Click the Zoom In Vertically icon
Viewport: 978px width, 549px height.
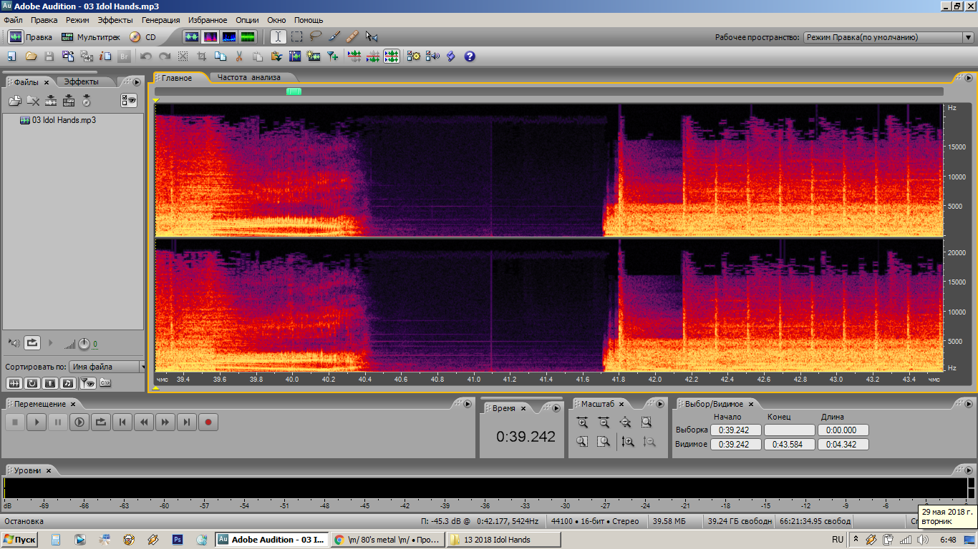(628, 442)
